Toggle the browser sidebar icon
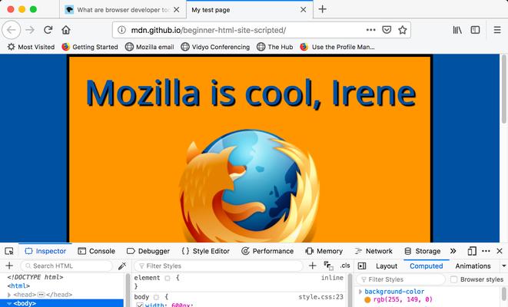Viewport: 508px width, 307px height. coord(475,30)
